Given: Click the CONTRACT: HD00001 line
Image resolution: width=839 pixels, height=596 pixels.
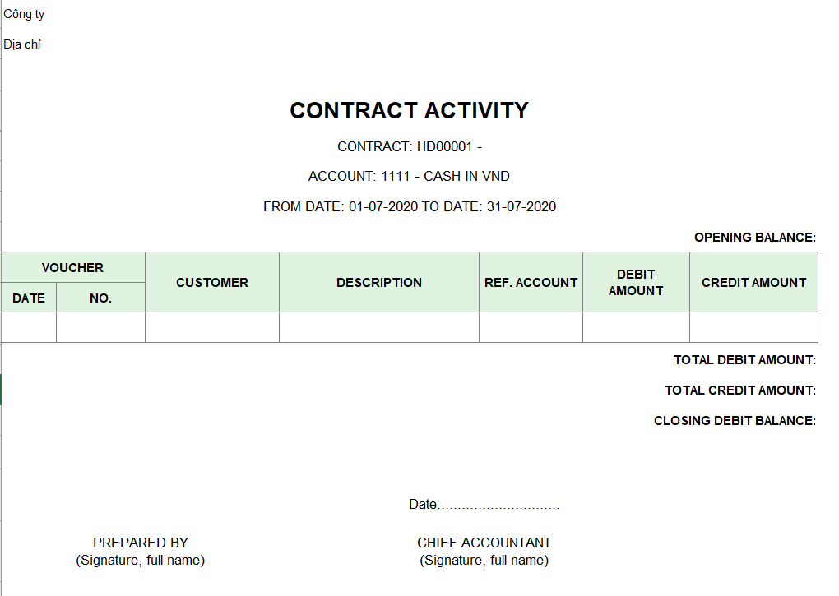Looking at the screenshot, I should pos(410,146).
